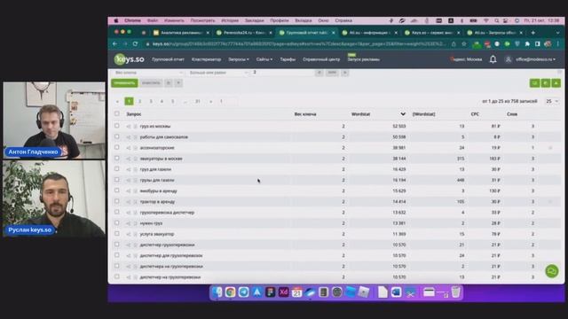Viewport: 568px width, 319px height.
Task: Click copy icon in row 'ассенизаторские'
Action: pos(136,148)
